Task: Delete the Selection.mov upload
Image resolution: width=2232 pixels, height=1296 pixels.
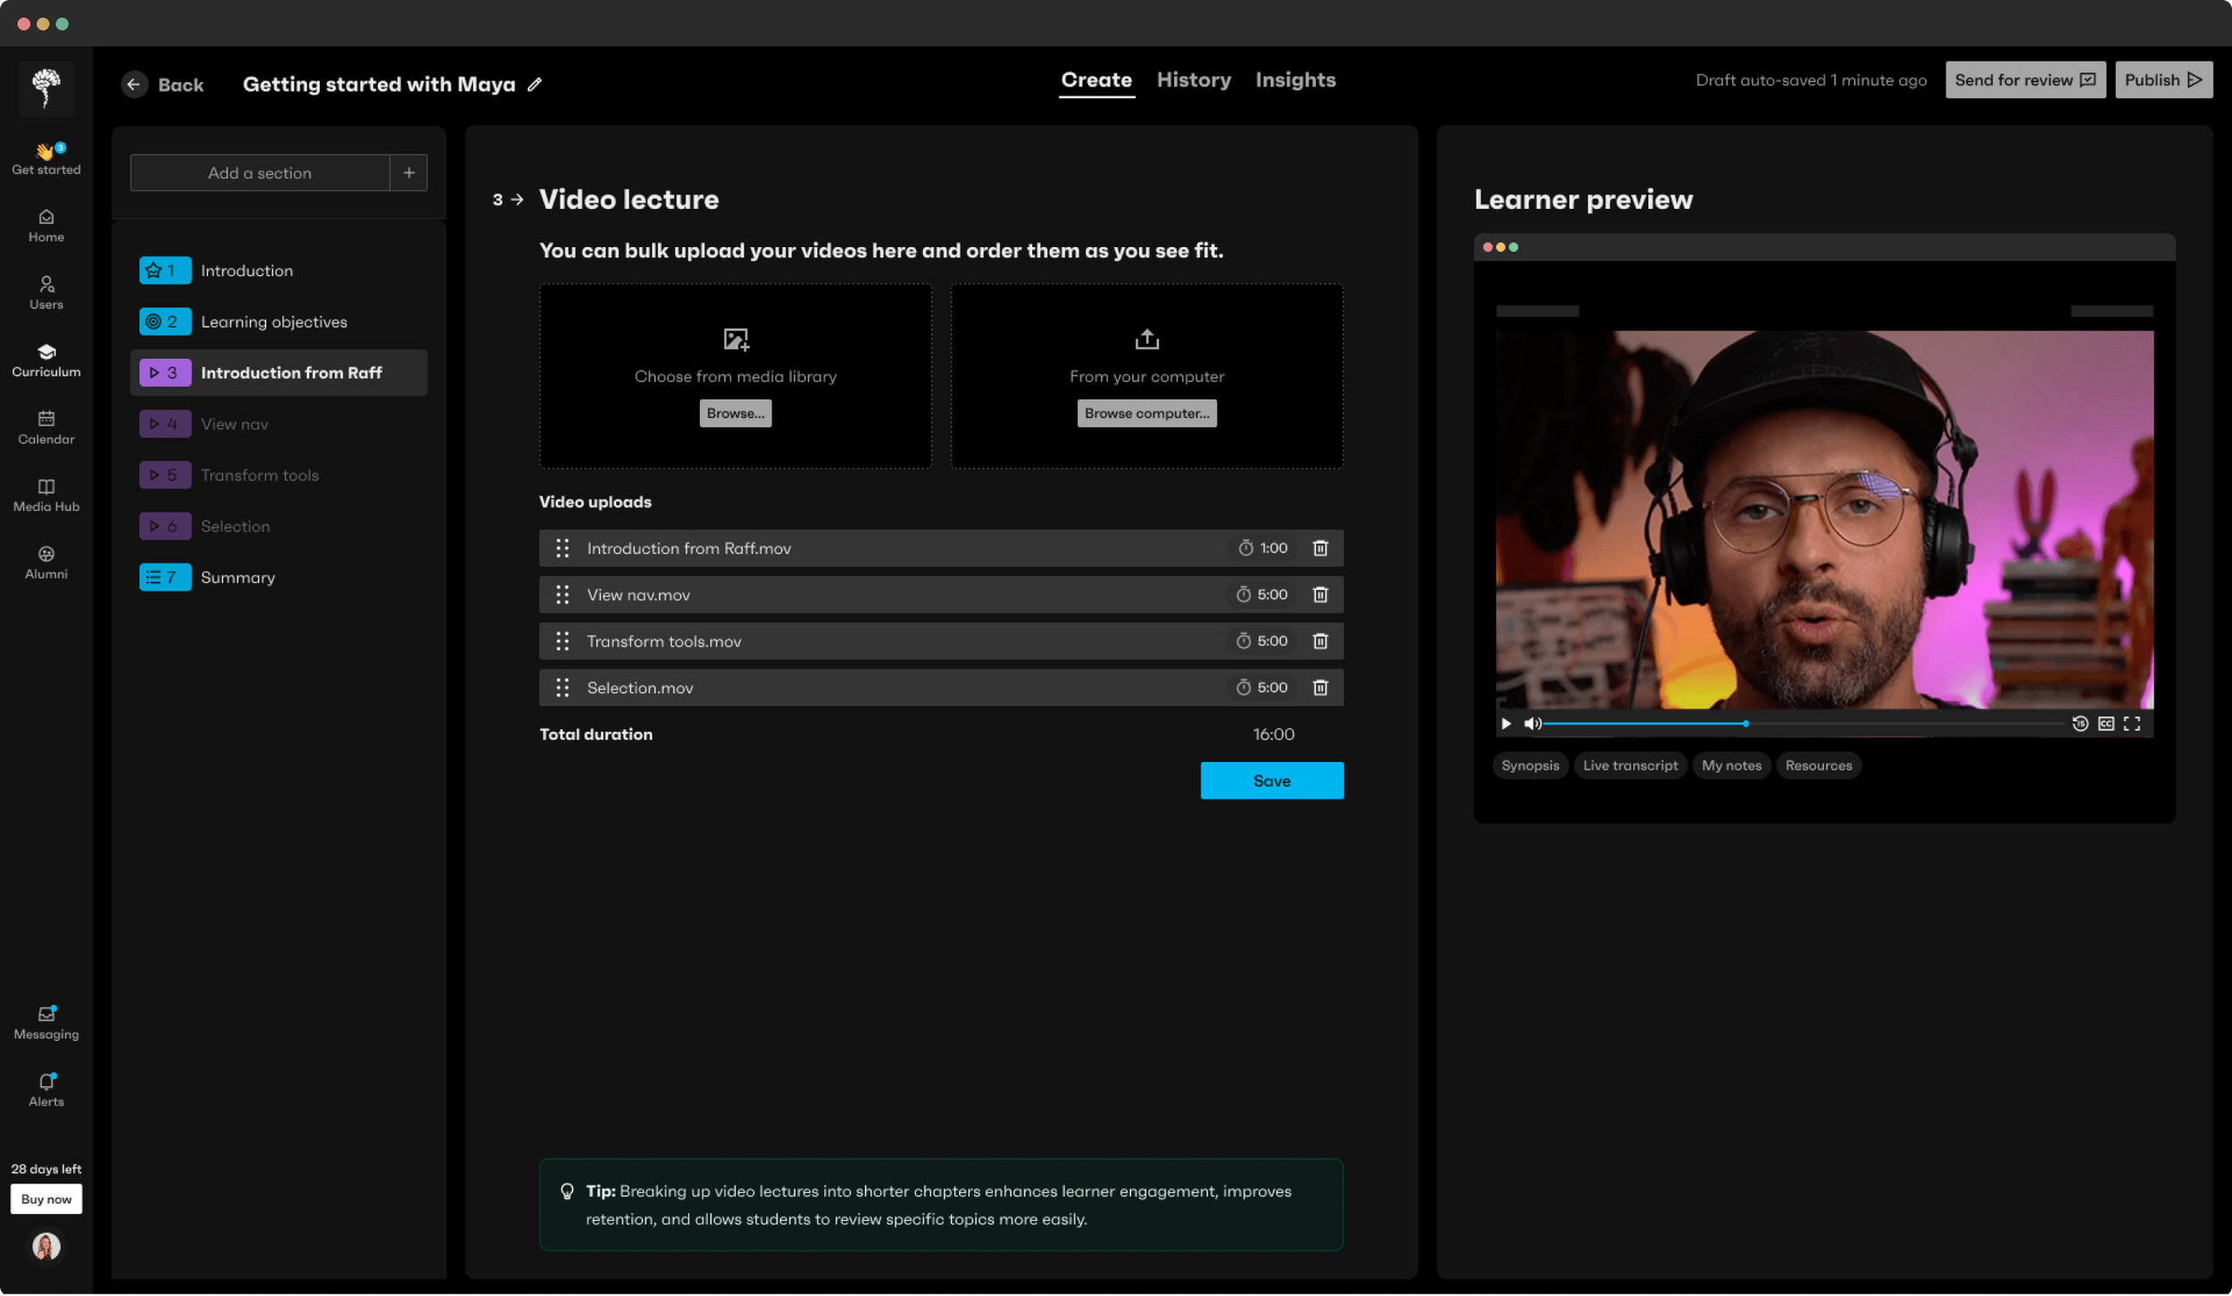Action: click(x=1320, y=687)
